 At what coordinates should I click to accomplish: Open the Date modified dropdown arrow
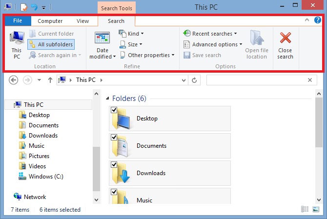pos(114,57)
